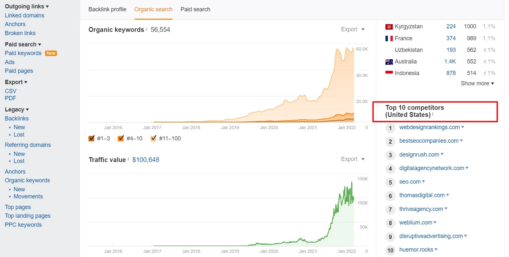Open the Broken links sidebar link
The image size is (509, 257).
(x=20, y=33)
